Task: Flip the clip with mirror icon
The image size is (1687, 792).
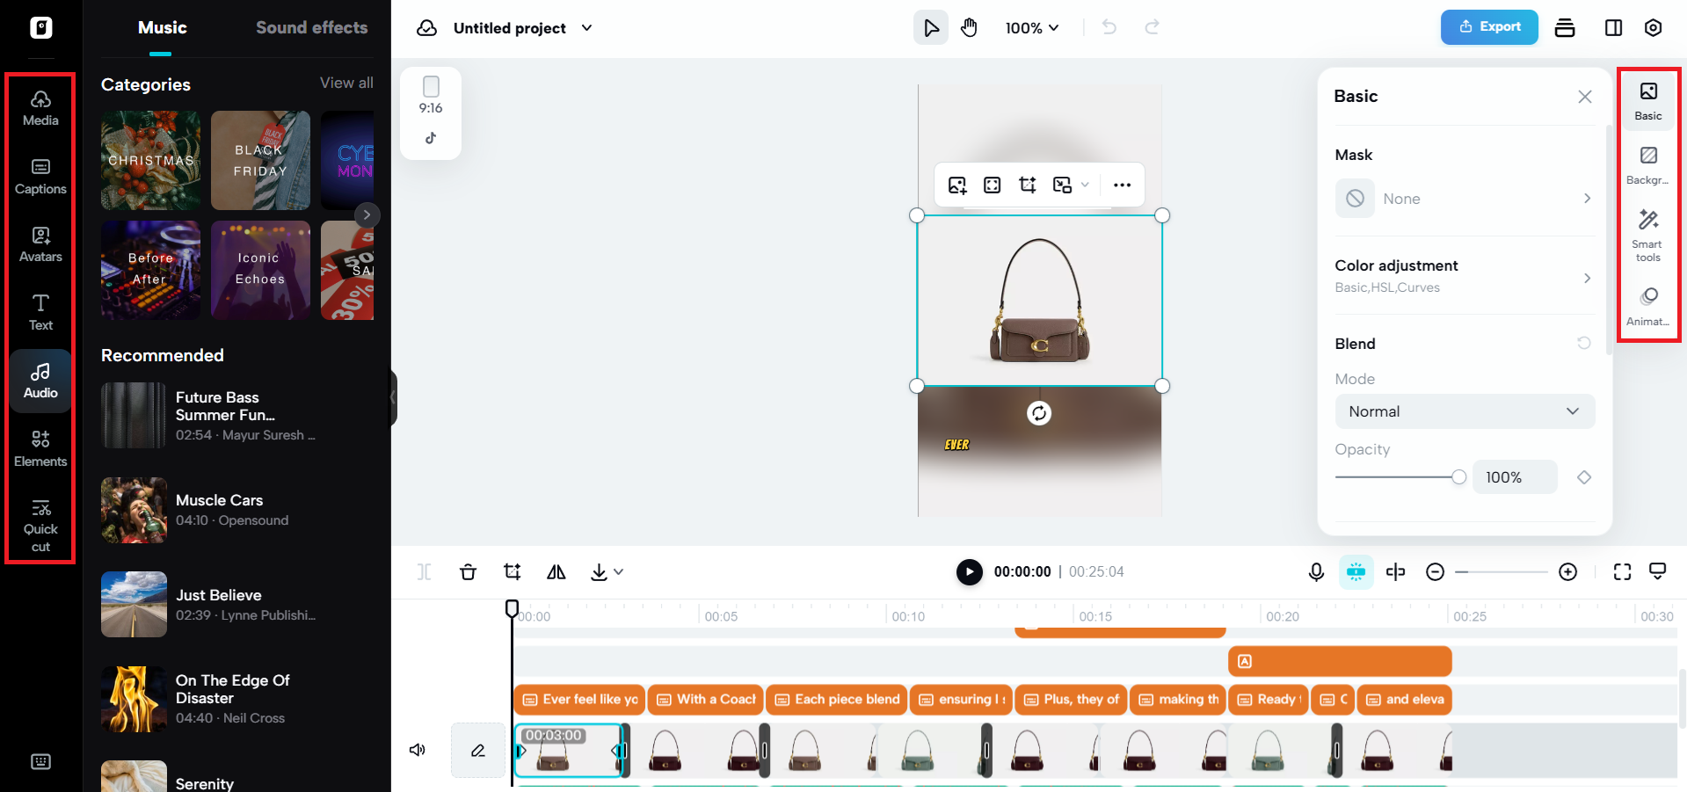Action: pyautogui.click(x=556, y=572)
